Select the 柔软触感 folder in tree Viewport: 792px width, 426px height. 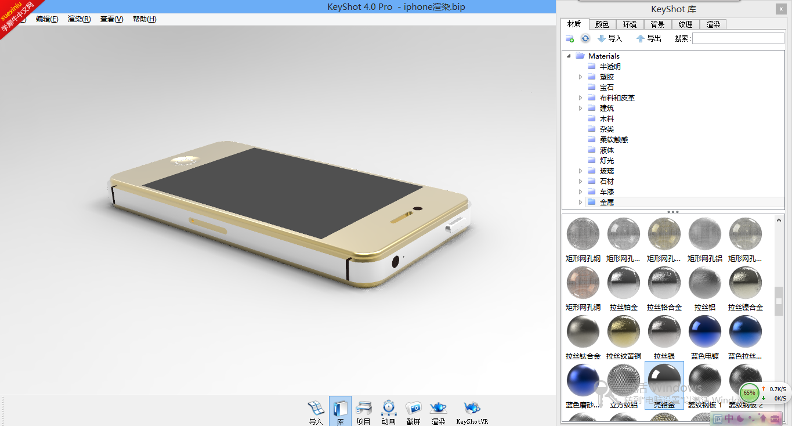[614, 139]
